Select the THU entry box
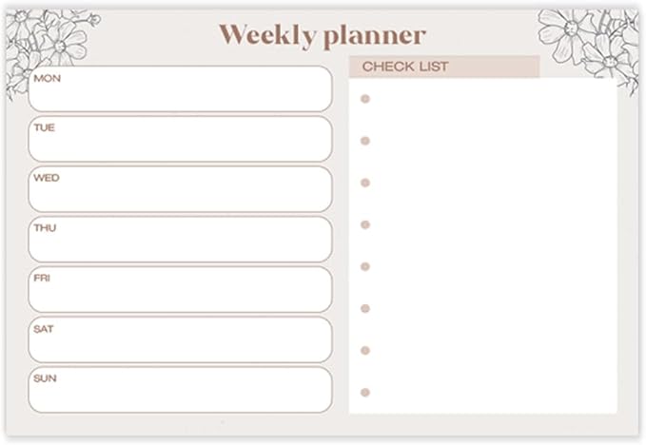The height and width of the screenshot is (445, 646). point(180,239)
